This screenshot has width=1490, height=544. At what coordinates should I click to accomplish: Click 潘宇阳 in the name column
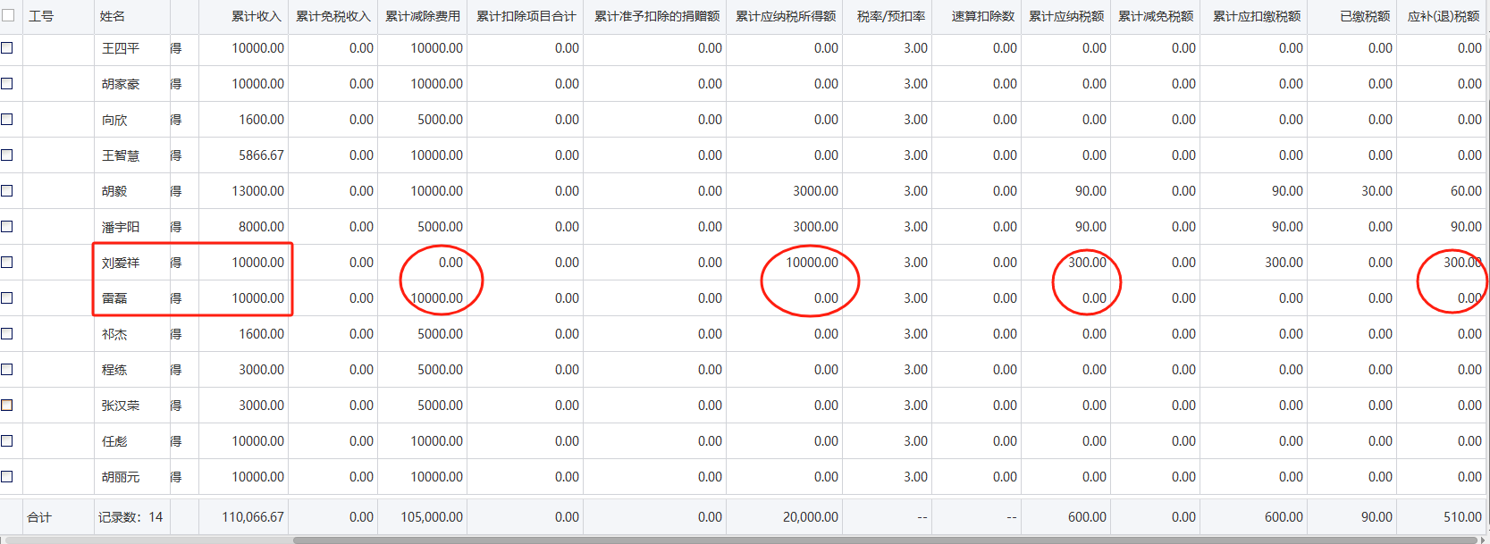[121, 227]
